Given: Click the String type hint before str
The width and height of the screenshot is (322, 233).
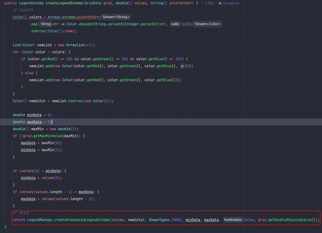Looking at the screenshot, I should [x=46, y=24].
